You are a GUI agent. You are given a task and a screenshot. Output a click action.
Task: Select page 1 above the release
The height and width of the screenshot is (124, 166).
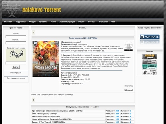click(34, 32)
